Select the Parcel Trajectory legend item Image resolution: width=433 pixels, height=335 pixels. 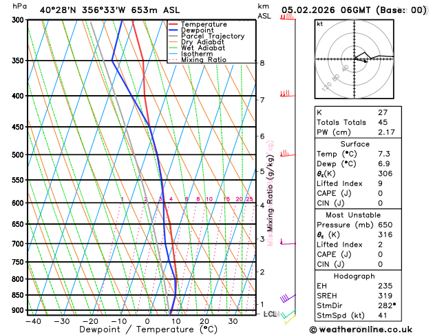point(212,37)
